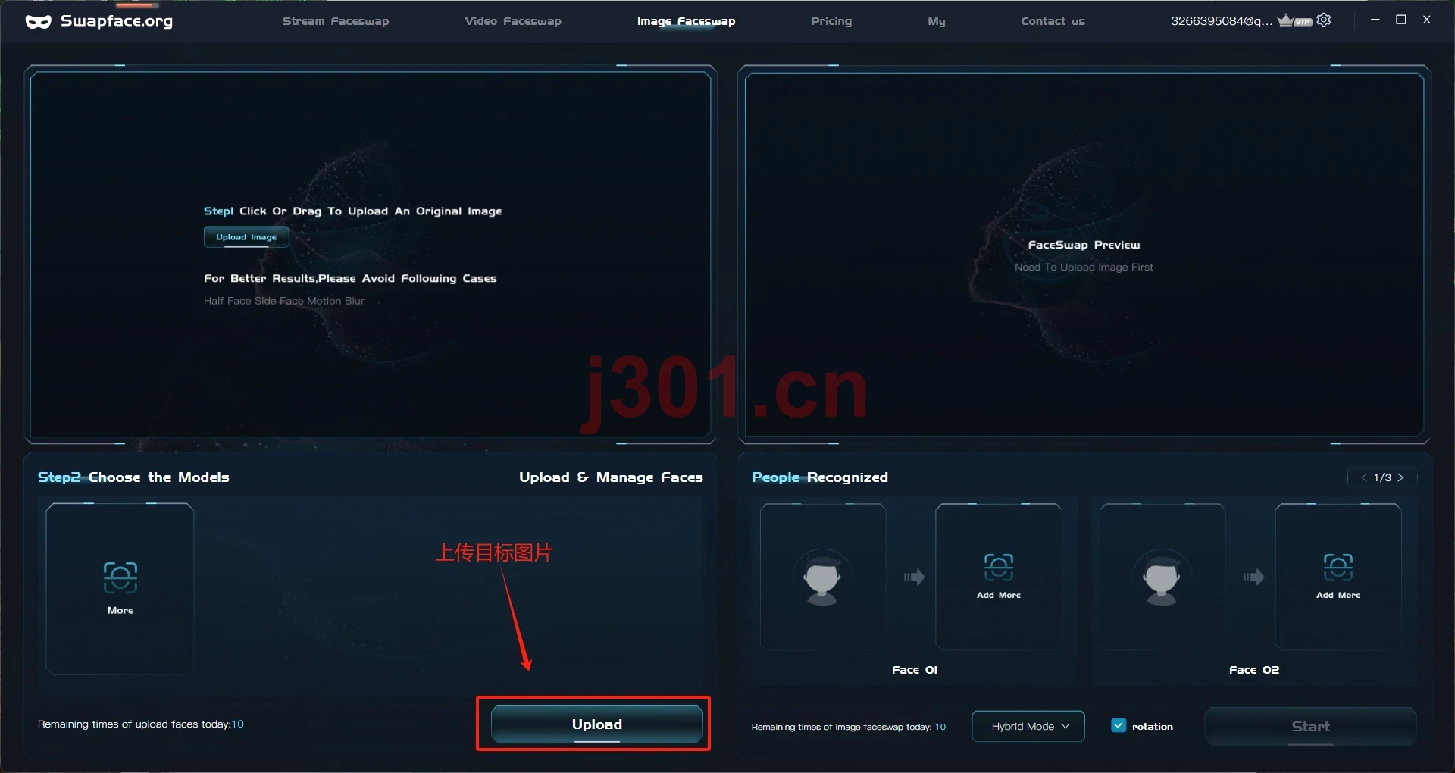Viewport: 1455px width, 773px height.
Task: Click the FaceSwap Preview area
Action: [x=1084, y=255]
